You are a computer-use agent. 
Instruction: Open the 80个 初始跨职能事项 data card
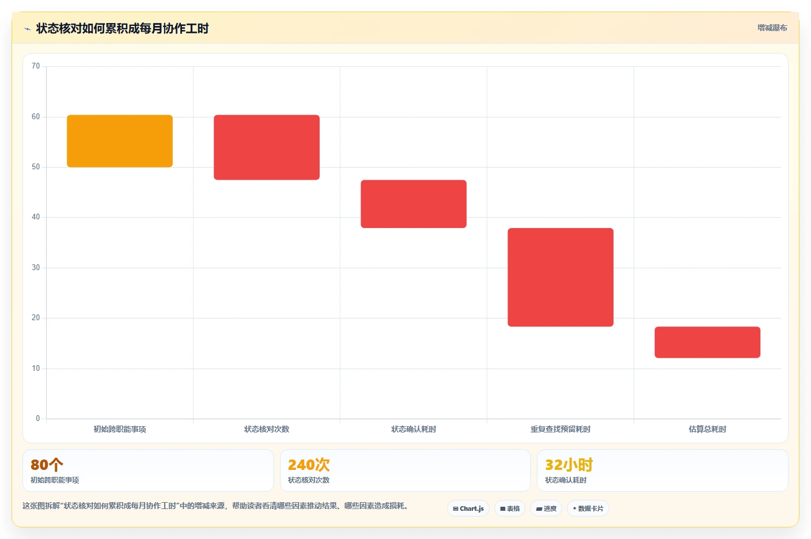pos(148,470)
